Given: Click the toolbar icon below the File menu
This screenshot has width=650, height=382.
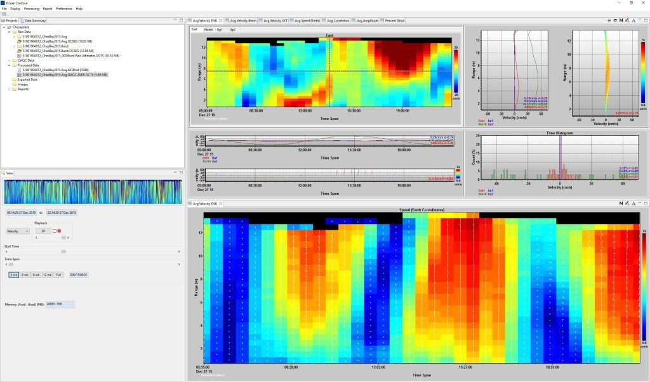Looking at the screenshot, I should (4, 14).
